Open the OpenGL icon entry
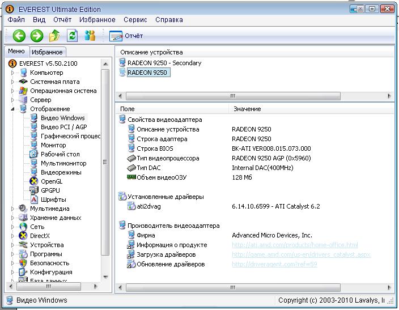Screen dimensions: 399x310 (x=34, y=181)
